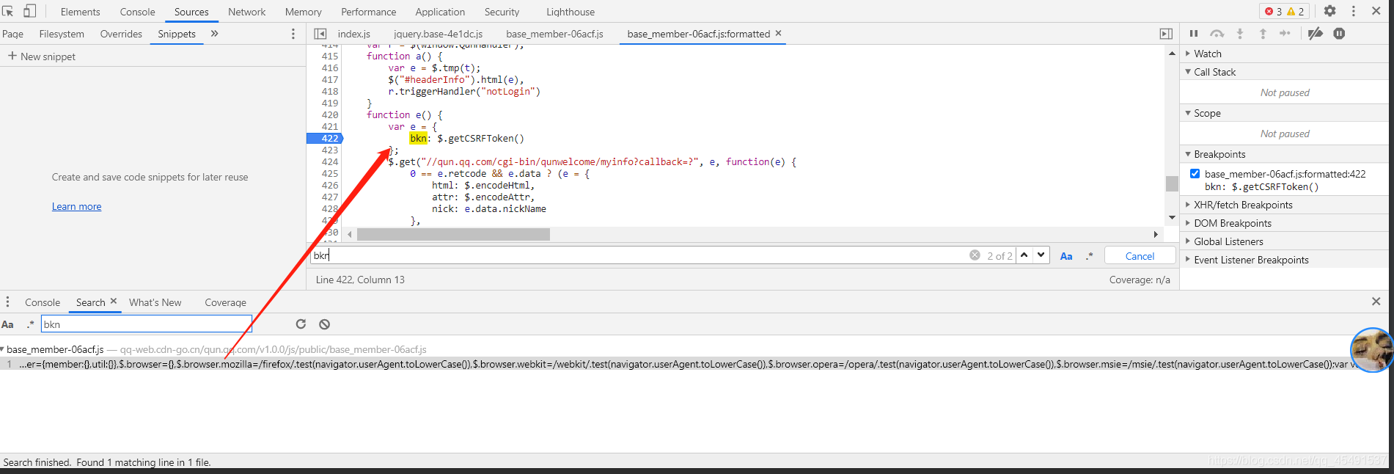
Task: Click the editor horizontal scrollbar thumb
Action: tap(453, 234)
